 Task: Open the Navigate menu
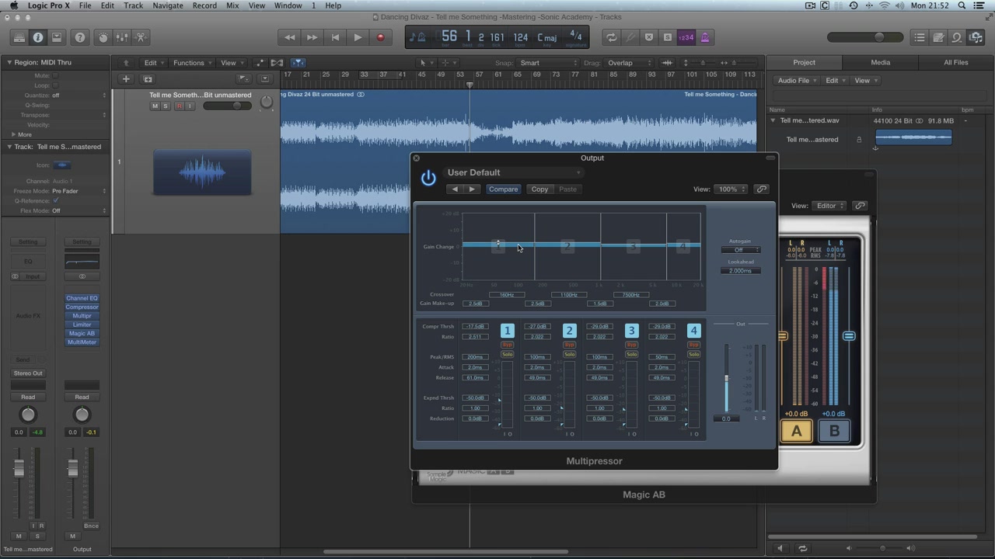(167, 5)
